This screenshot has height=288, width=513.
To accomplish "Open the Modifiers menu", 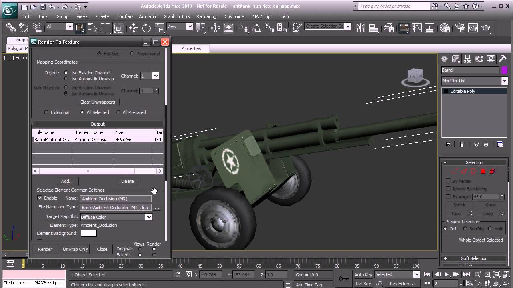I will [x=125, y=16].
